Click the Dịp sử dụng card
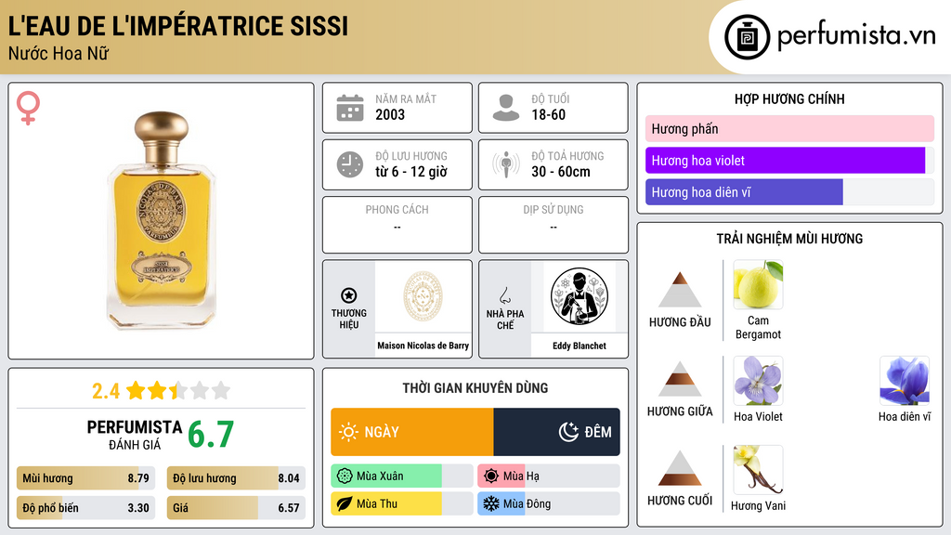Image resolution: width=951 pixels, height=535 pixels. (554, 225)
